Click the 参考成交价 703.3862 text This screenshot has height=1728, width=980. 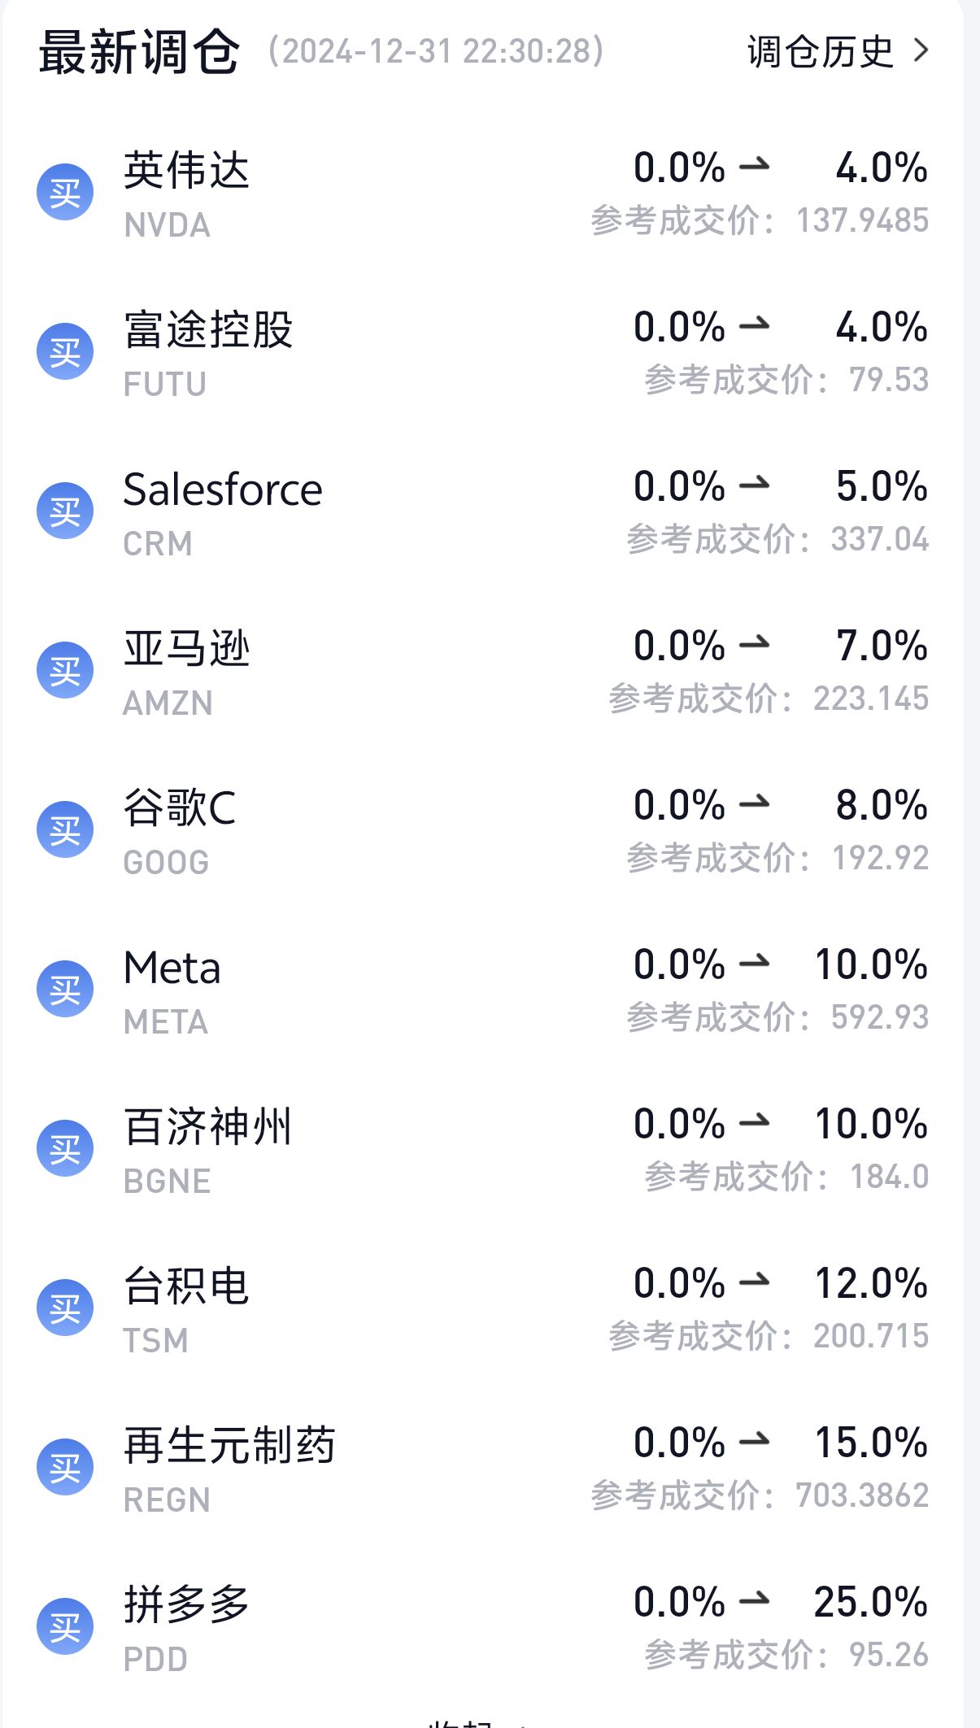(x=760, y=1495)
